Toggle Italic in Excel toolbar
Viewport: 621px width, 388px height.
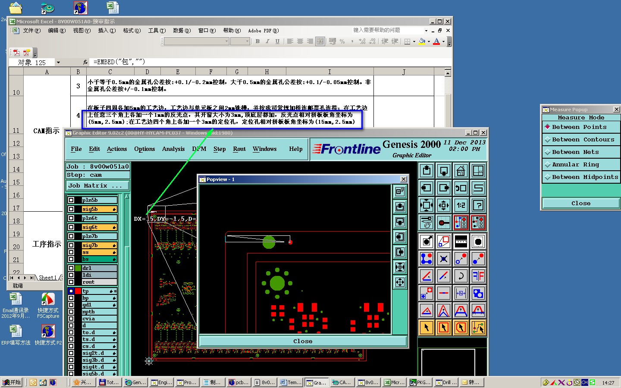pos(267,41)
